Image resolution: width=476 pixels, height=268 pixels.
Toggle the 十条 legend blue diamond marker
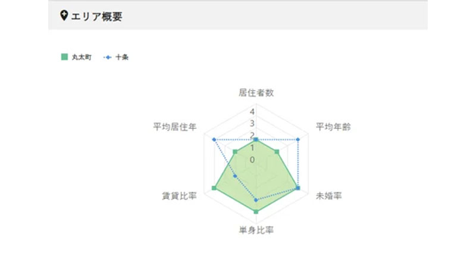click(108, 57)
